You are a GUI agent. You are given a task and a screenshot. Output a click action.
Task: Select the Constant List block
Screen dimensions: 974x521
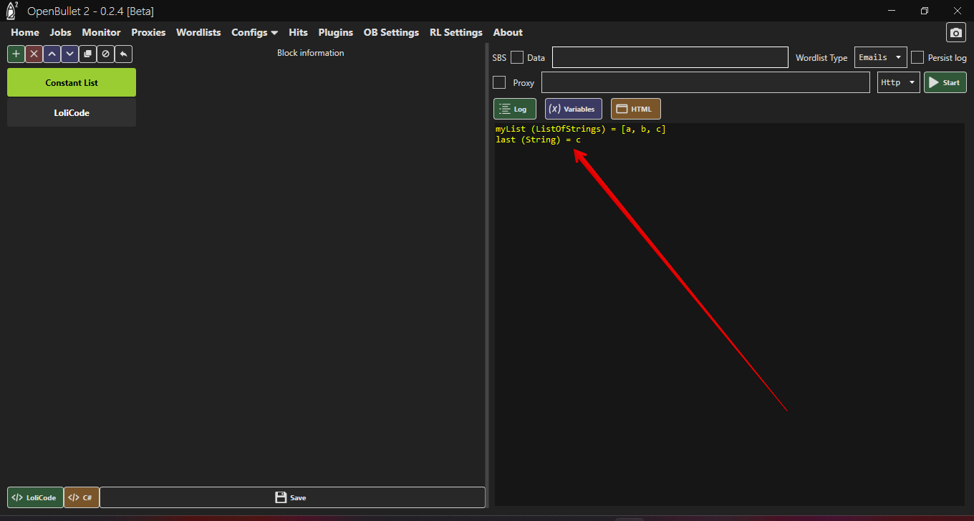(72, 82)
